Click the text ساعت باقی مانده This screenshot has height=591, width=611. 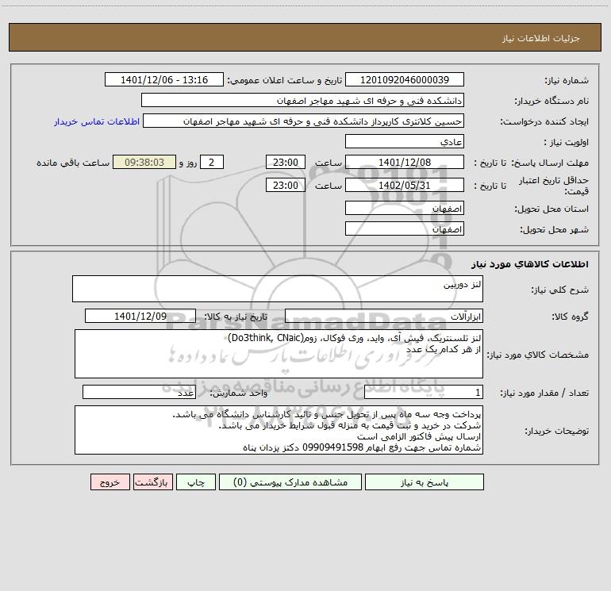tap(73, 163)
